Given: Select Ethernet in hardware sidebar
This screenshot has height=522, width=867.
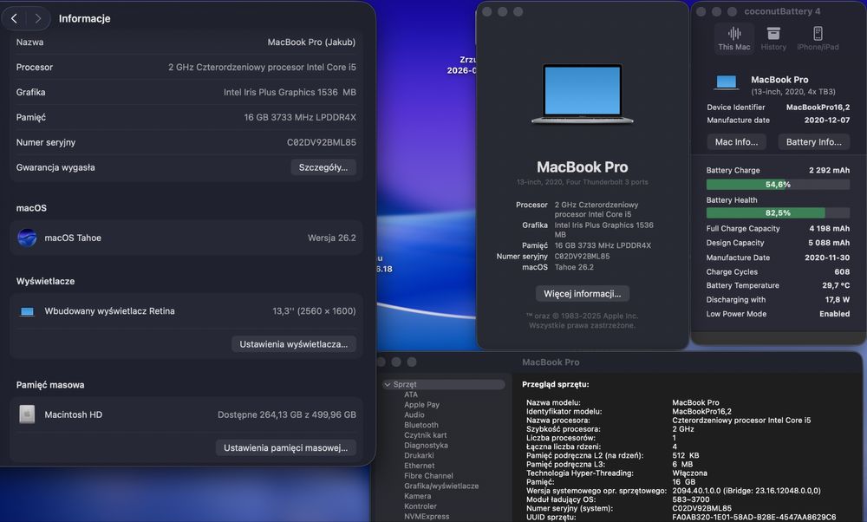Looking at the screenshot, I should click(x=419, y=466).
